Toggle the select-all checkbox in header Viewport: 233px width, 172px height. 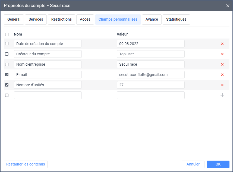(7, 34)
